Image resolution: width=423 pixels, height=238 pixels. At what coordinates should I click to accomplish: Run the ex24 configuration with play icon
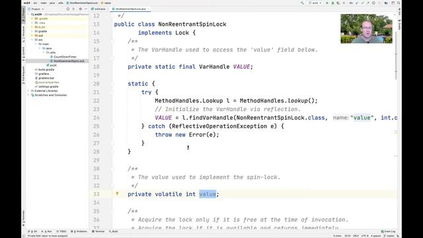point(327,3)
